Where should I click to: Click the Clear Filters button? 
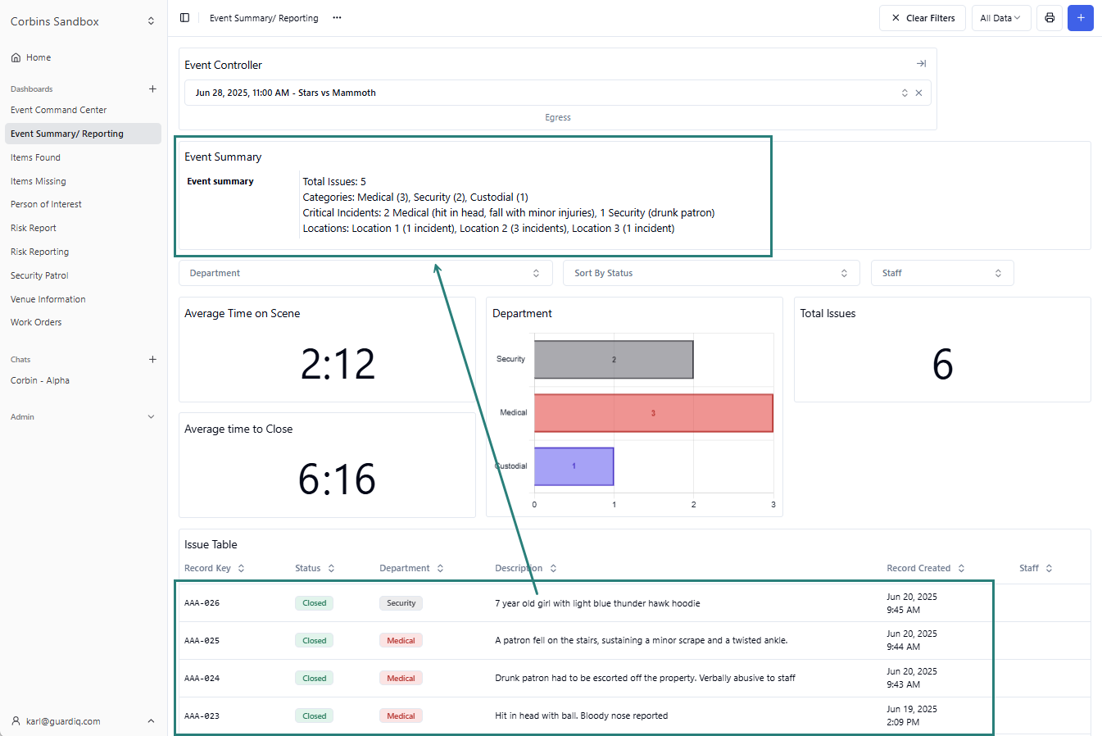coord(923,18)
